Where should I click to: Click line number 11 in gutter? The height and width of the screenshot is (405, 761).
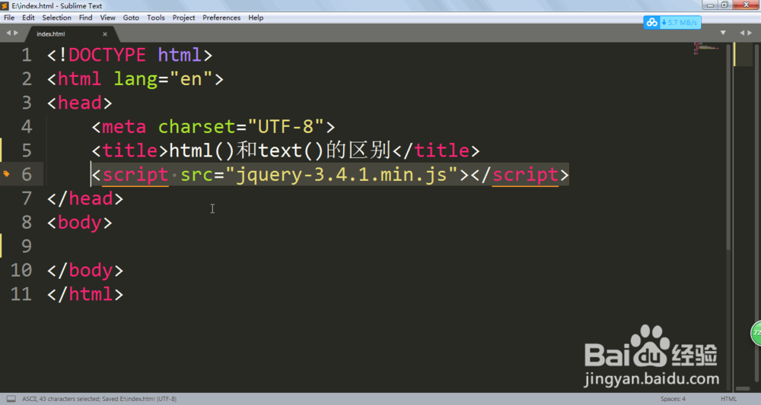point(21,294)
